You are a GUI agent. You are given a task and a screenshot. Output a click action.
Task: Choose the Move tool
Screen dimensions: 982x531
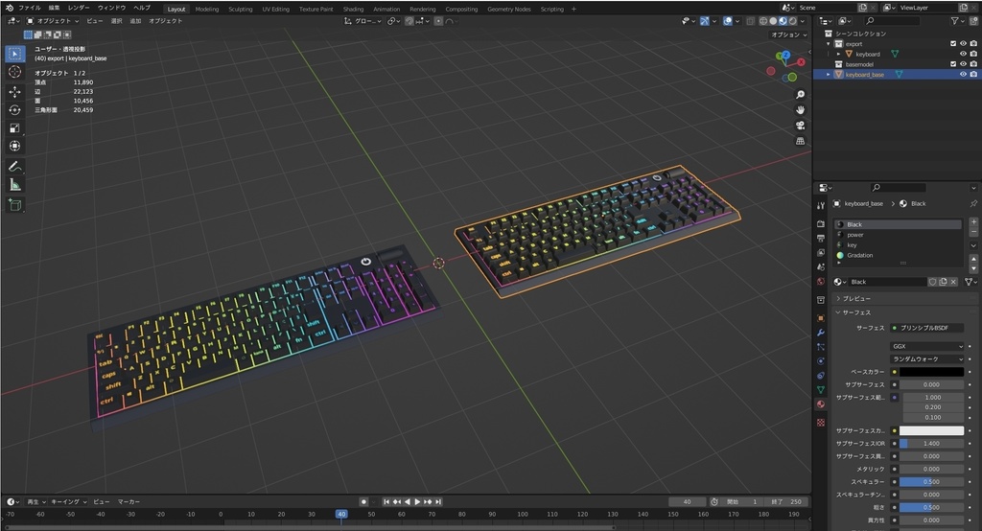(15, 91)
